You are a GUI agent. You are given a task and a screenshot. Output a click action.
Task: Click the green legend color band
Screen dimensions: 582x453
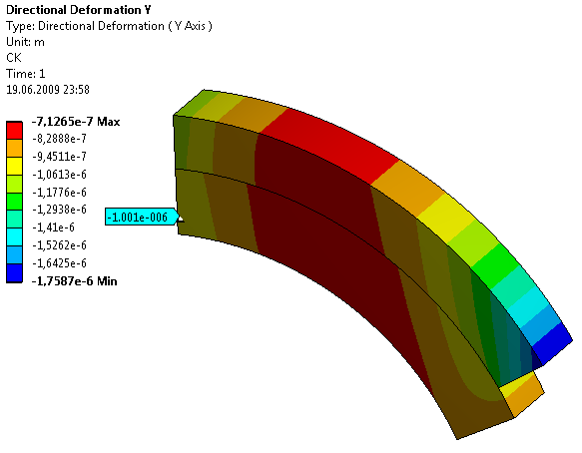[15, 202]
